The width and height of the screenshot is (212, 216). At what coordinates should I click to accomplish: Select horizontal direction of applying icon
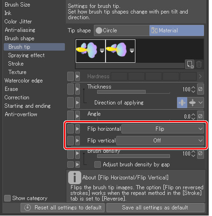pyautogui.click(x=182, y=103)
